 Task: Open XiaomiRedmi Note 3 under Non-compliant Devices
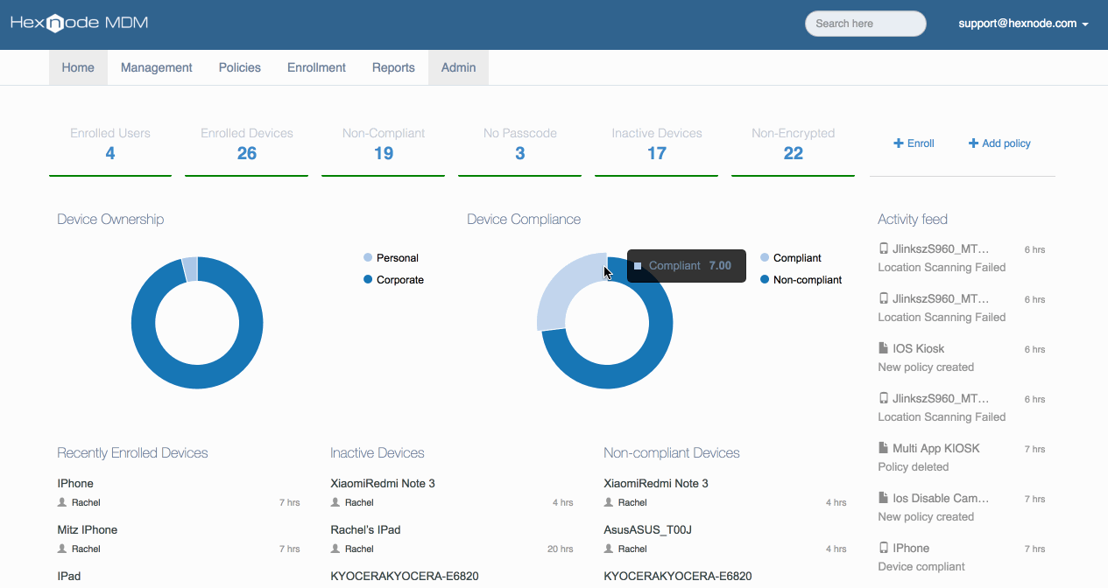656,483
